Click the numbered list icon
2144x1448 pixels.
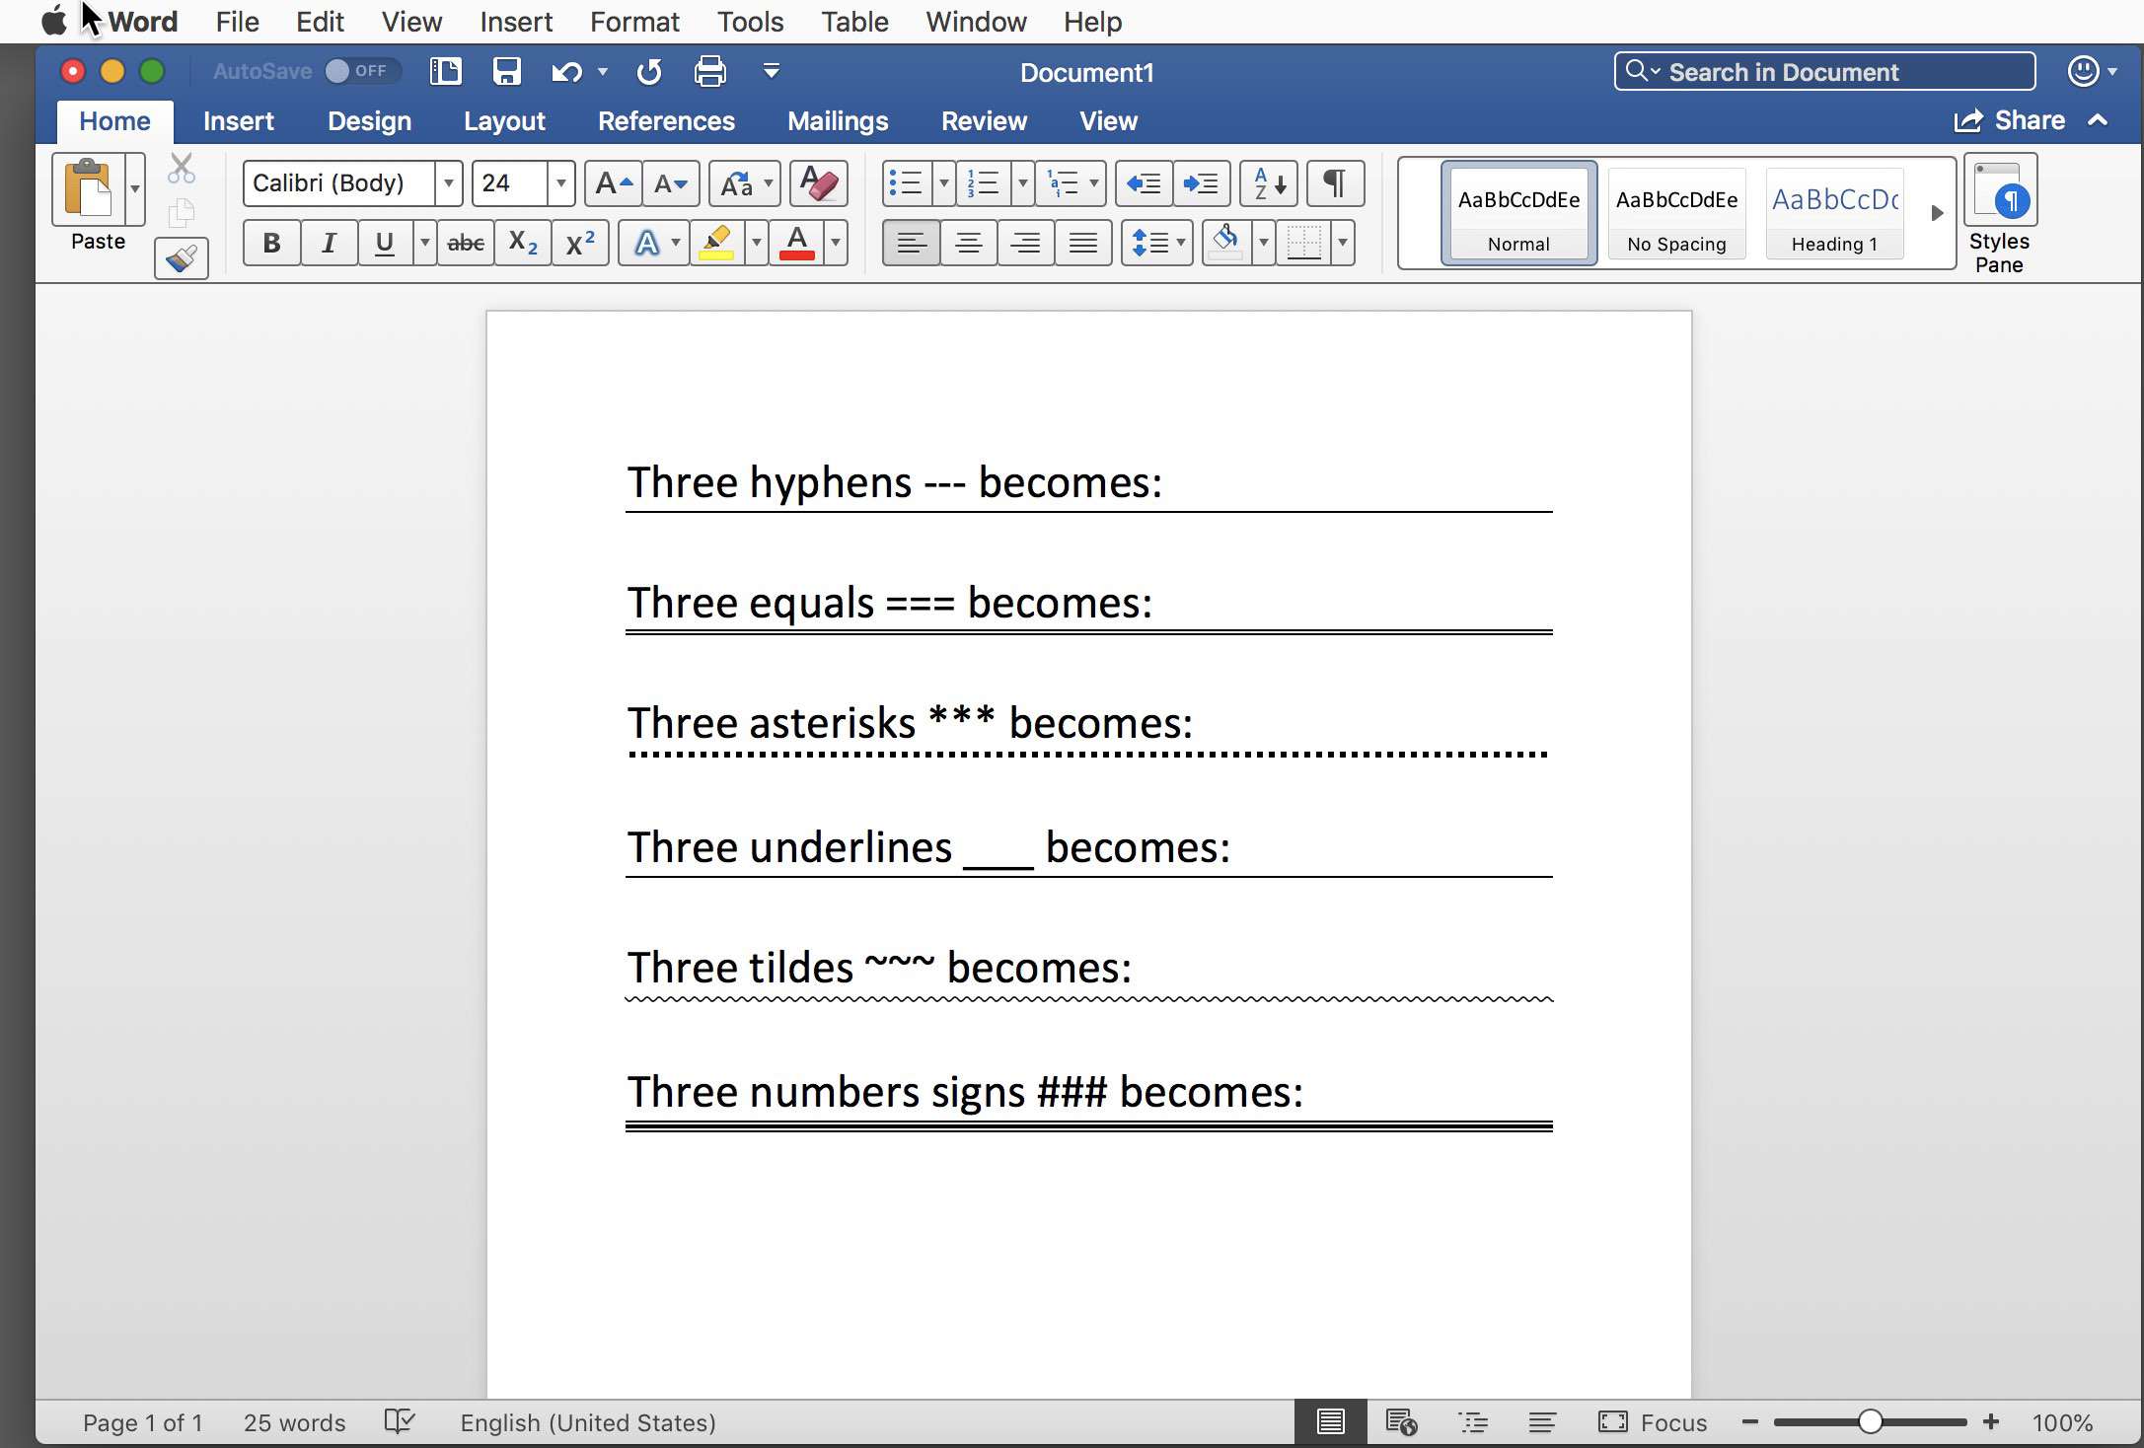984,183
